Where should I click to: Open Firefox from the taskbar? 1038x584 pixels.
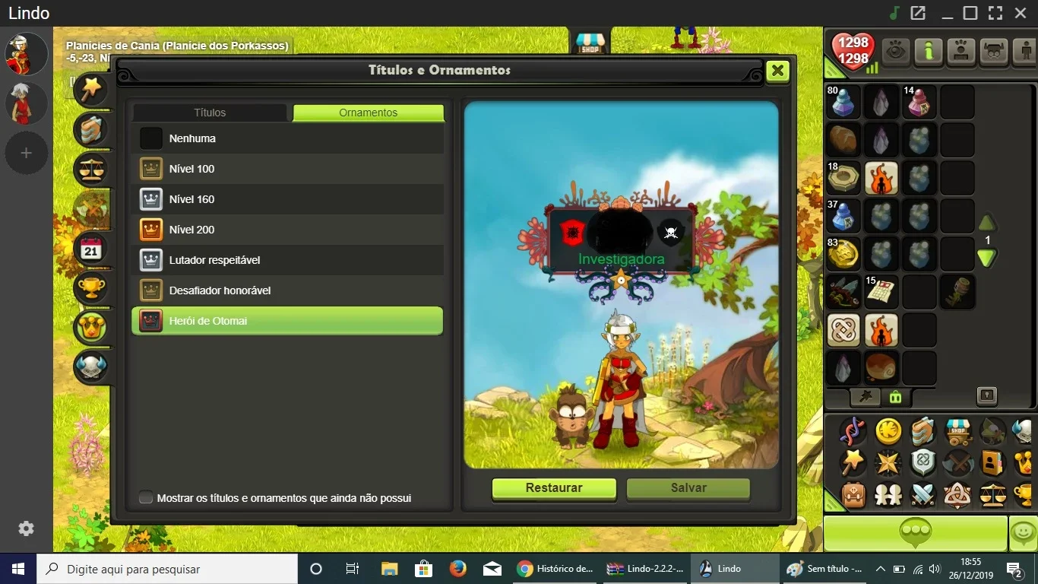tap(457, 569)
